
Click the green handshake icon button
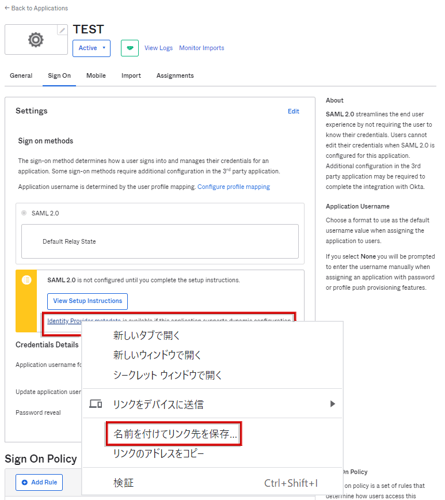(130, 48)
